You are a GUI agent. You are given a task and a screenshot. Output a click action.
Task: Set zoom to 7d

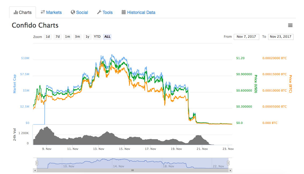pos(58,37)
